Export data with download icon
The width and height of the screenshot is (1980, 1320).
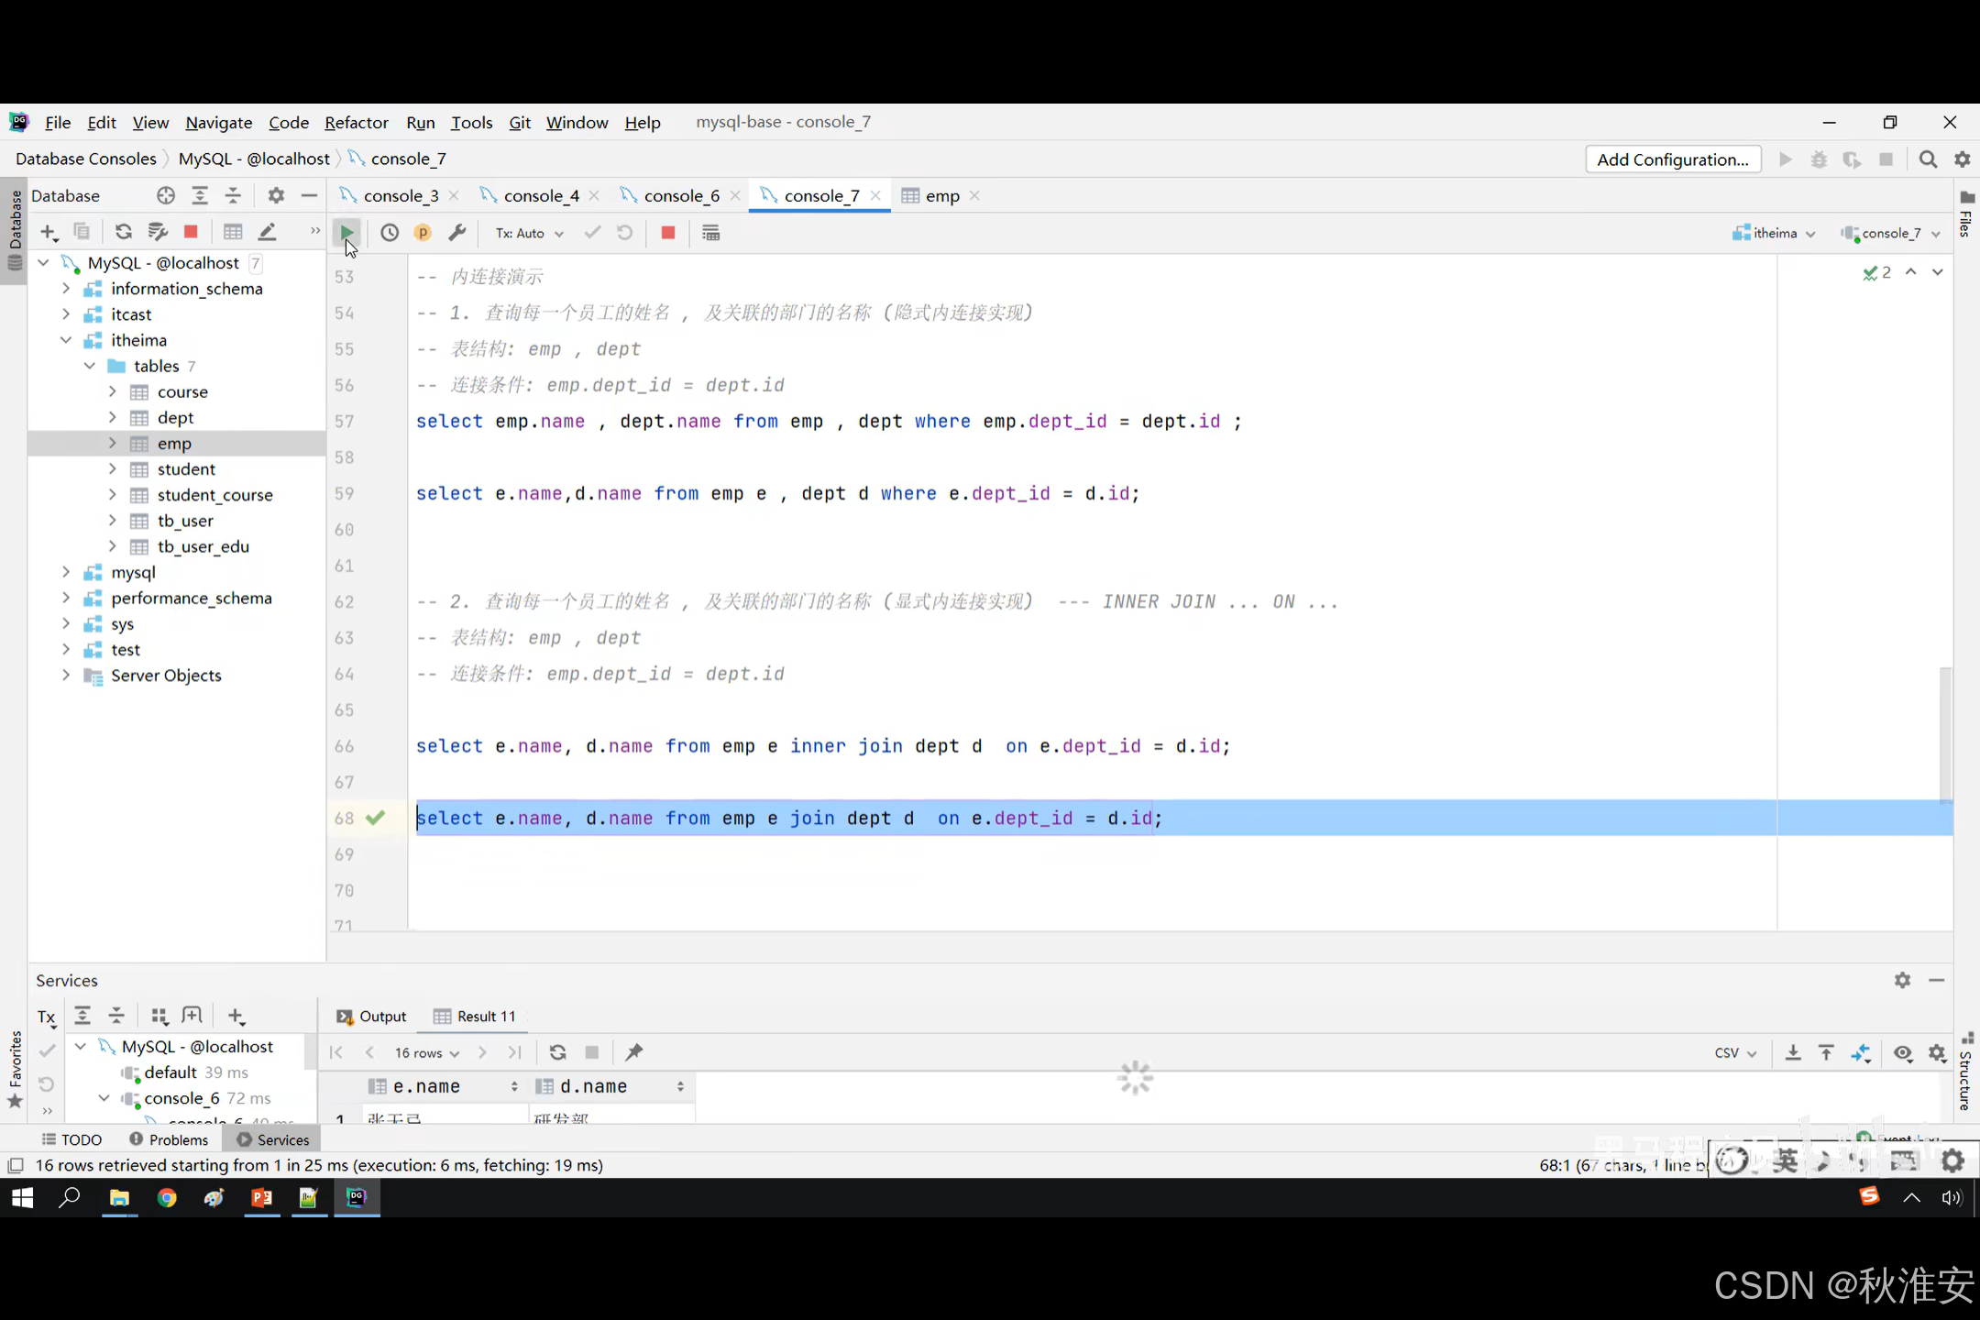pos(1793,1052)
